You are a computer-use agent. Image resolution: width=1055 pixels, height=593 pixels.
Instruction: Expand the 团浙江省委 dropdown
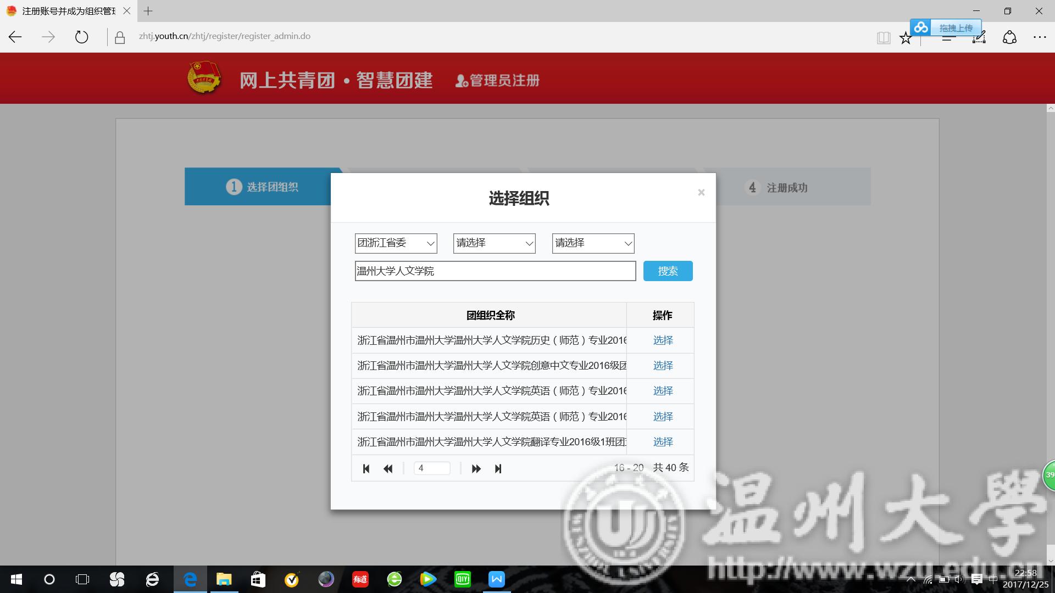tap(396, 243)
